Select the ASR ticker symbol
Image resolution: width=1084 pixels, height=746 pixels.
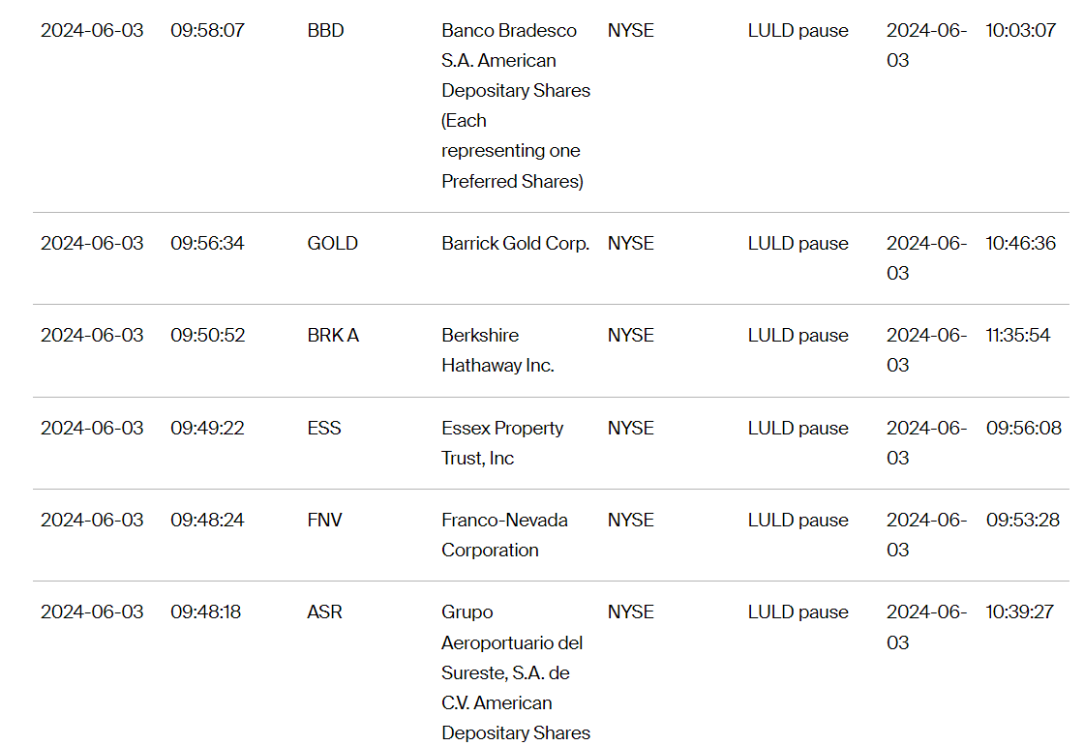pos(324,612)
